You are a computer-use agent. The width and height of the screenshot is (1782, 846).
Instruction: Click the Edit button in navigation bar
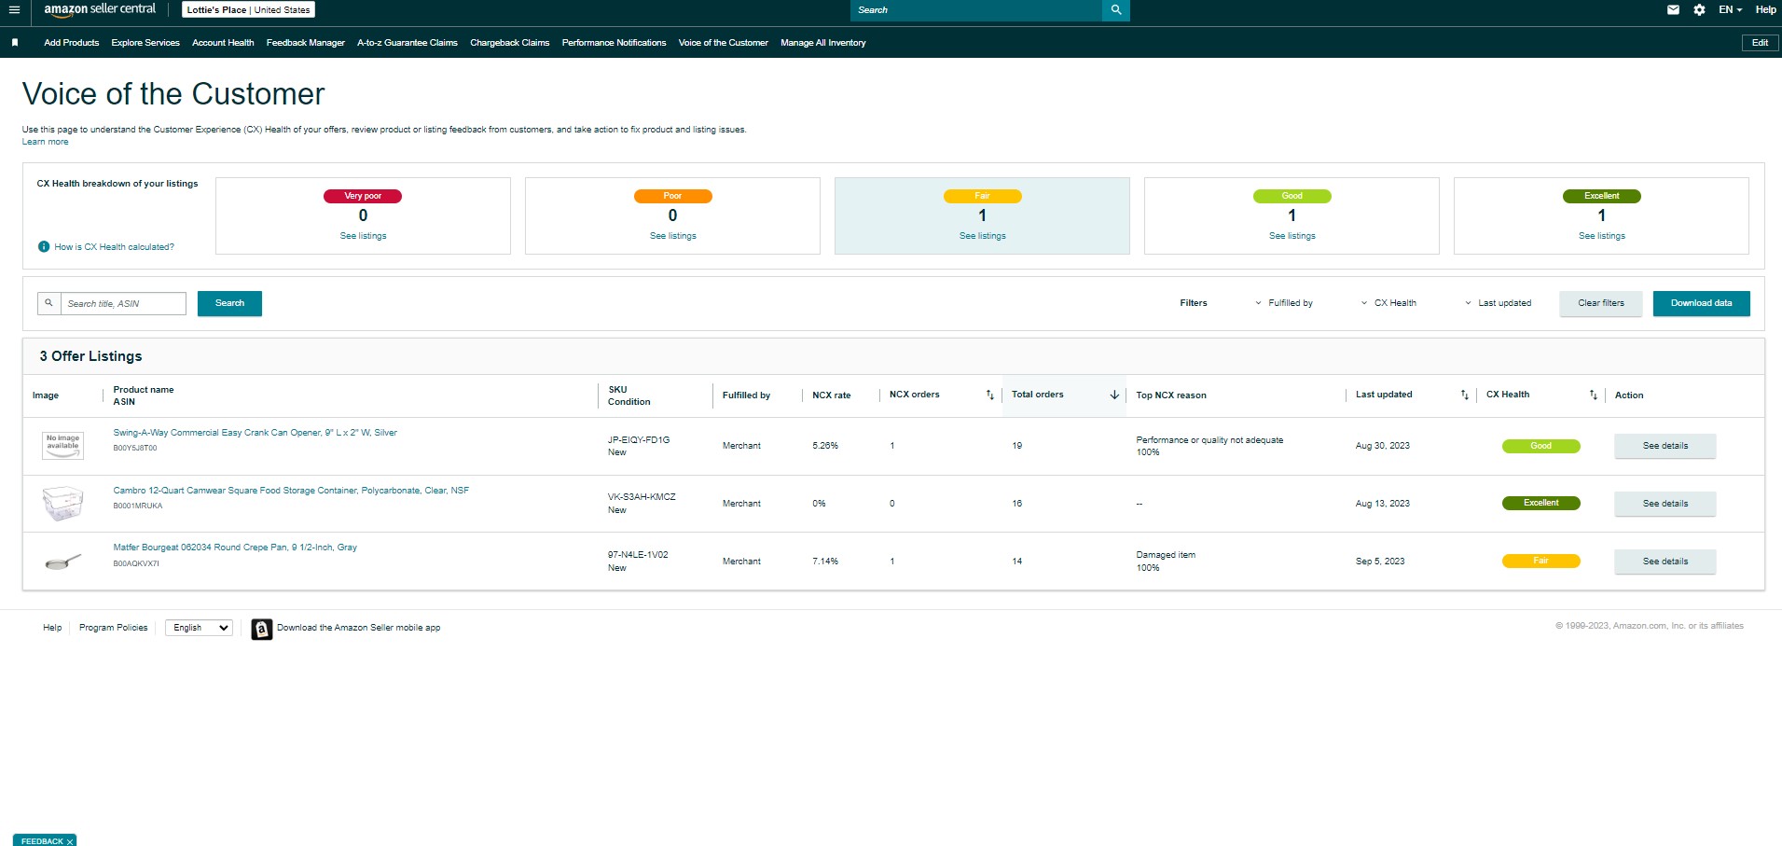point(1760,43)
